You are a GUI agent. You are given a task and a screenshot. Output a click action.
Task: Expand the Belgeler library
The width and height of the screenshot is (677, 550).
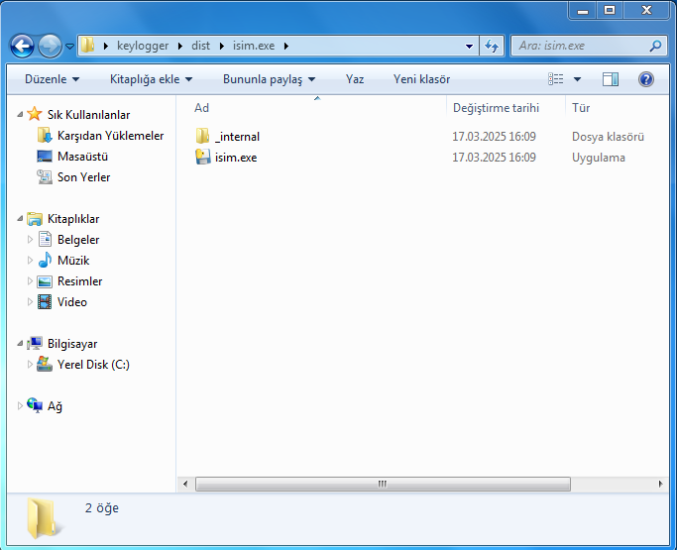(30, 239)
